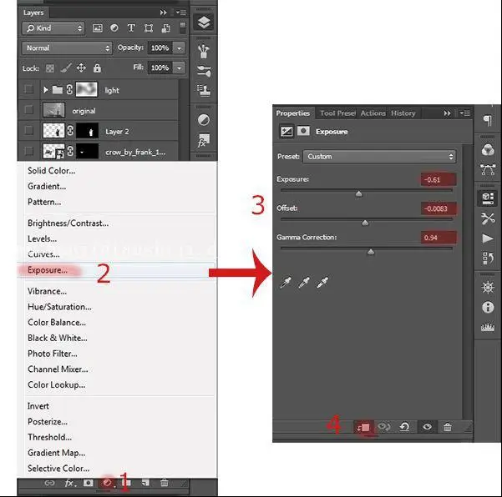Screen dimensions: 502x497
Task: Open the Normal blend mode dropdown
Action: point(67,48)
